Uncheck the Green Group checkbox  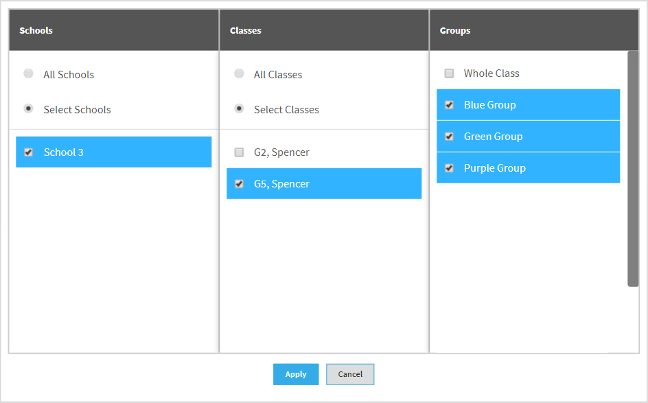coord(449,137)
